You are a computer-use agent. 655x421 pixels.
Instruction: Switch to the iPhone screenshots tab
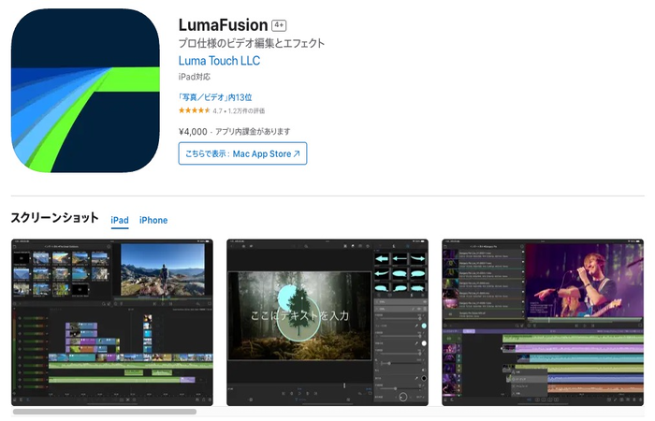(x=153, y=220)
